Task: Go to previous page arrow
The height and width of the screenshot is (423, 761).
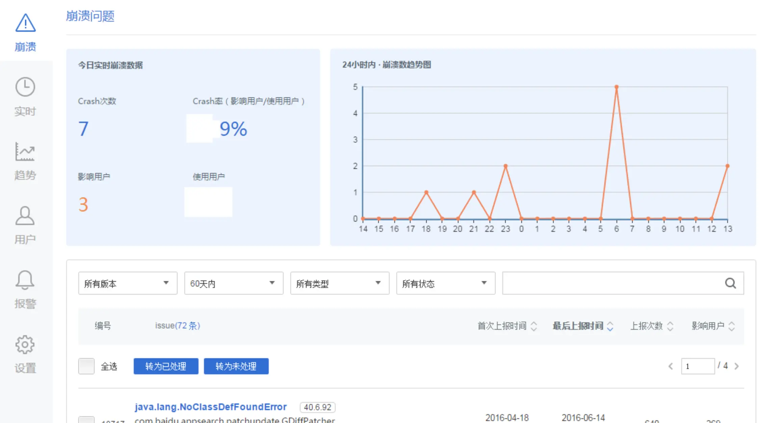Action: (671, 366)
